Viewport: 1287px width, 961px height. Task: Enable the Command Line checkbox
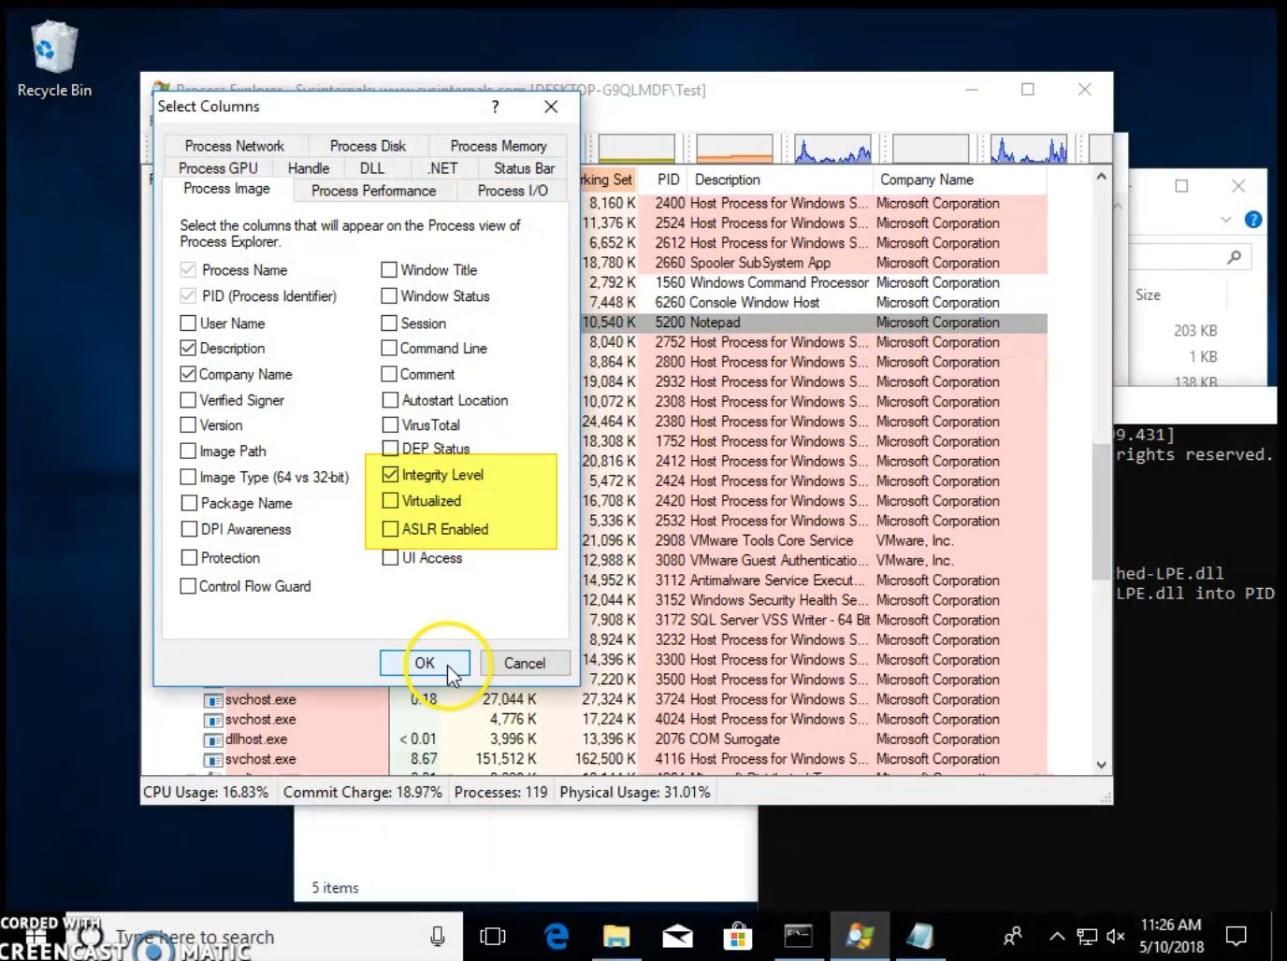389,348
